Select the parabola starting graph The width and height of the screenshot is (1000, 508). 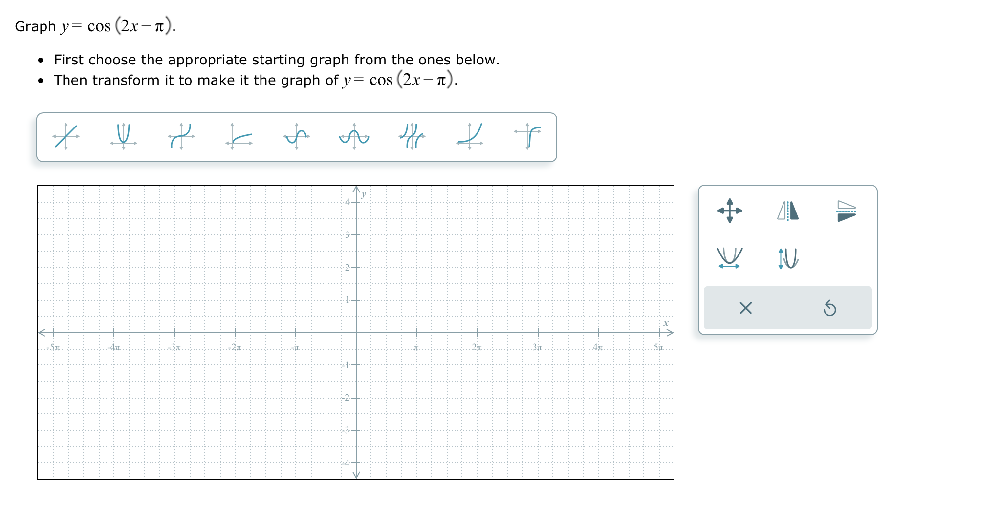click(124, 137)
